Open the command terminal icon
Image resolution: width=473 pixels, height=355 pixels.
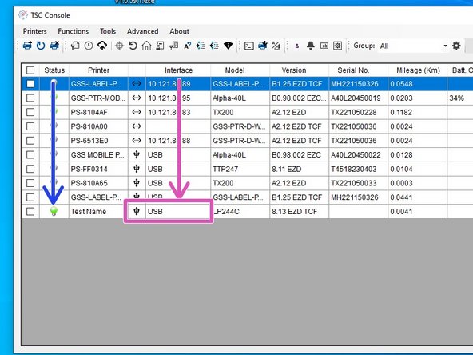[x=248, y=46]
